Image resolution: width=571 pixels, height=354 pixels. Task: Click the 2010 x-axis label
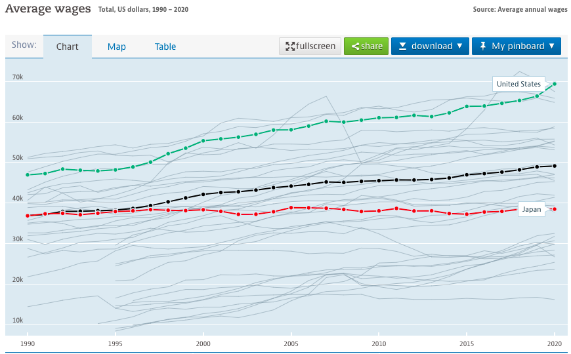379,344
